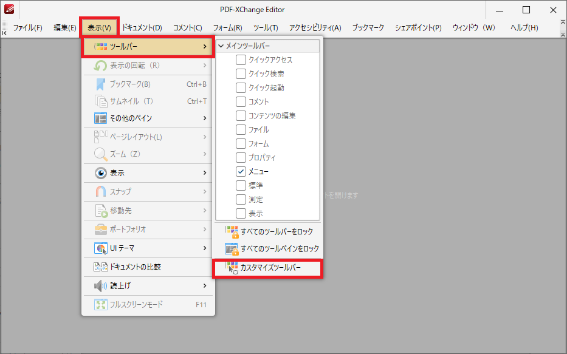Click the ズーム magnifier icon
The width and height of the screenshot is (567, 354).
pyautogui.click(x=100, y=154)
